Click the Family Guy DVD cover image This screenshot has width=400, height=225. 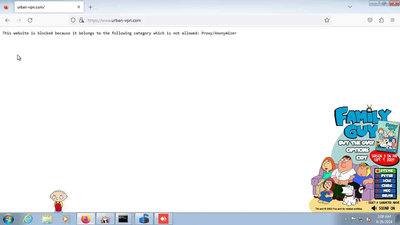click(x=387, y=136)
